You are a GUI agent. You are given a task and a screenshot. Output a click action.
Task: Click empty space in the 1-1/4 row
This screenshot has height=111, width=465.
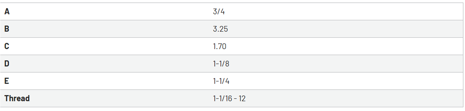[x=345, y=81]
